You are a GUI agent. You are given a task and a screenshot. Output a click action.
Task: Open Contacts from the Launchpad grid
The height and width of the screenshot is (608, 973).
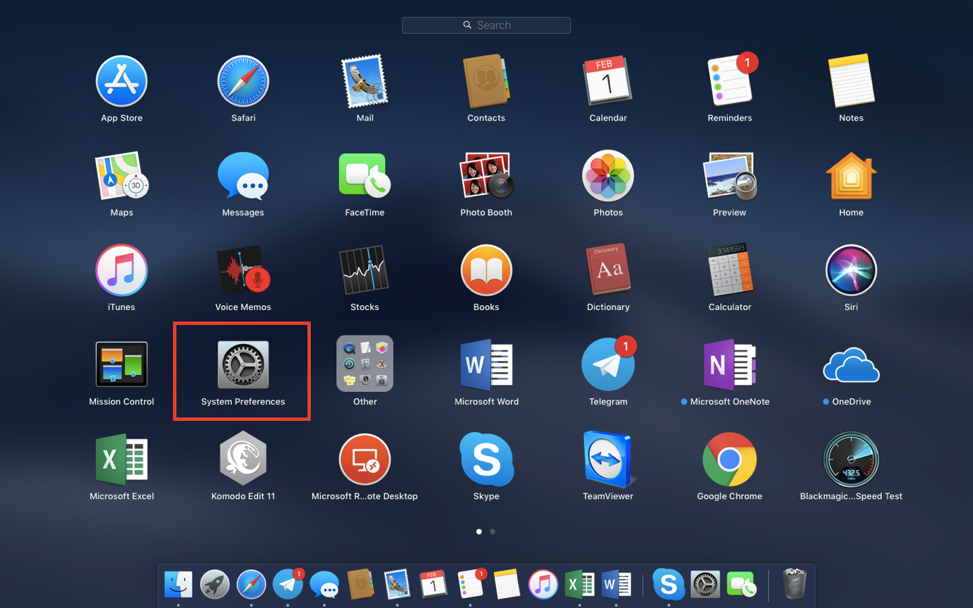coord(486,82)
